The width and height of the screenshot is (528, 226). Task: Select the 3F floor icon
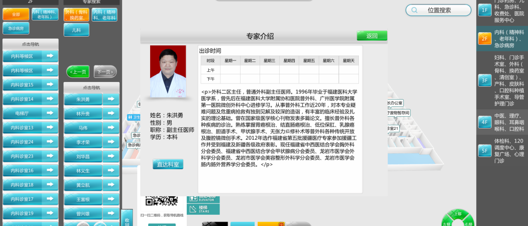484,81
